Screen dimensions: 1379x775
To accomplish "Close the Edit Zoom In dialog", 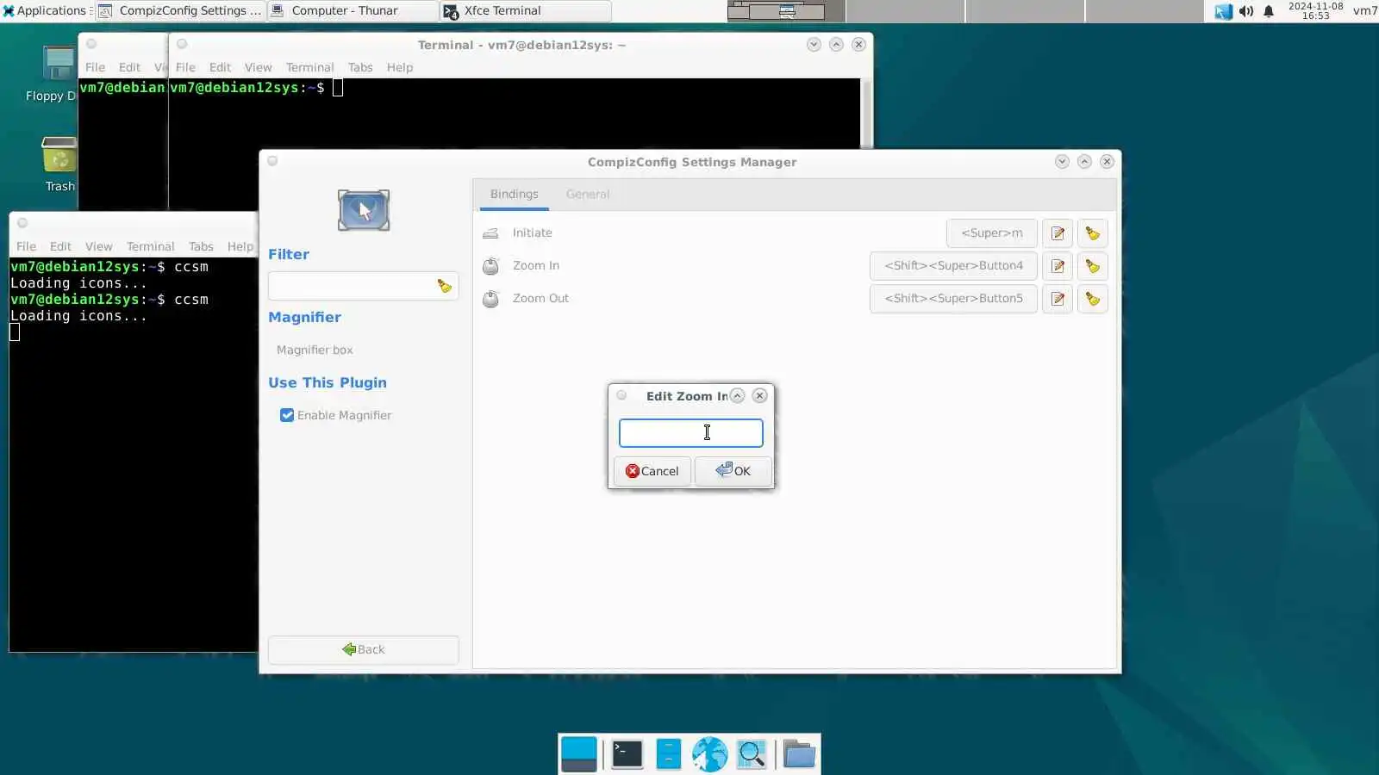I will pos(759,396).
